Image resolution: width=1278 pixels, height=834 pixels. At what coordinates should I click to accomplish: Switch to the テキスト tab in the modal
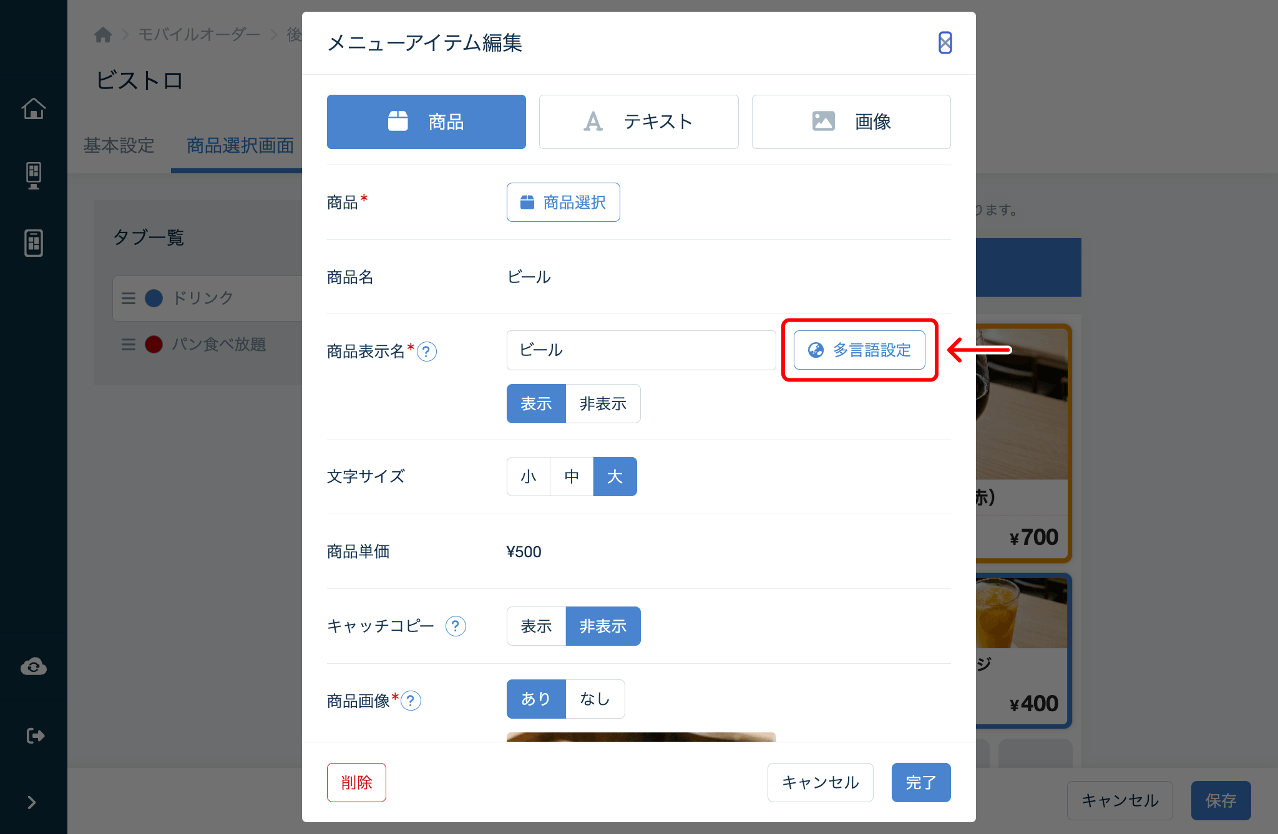click(x=638, y=122)
